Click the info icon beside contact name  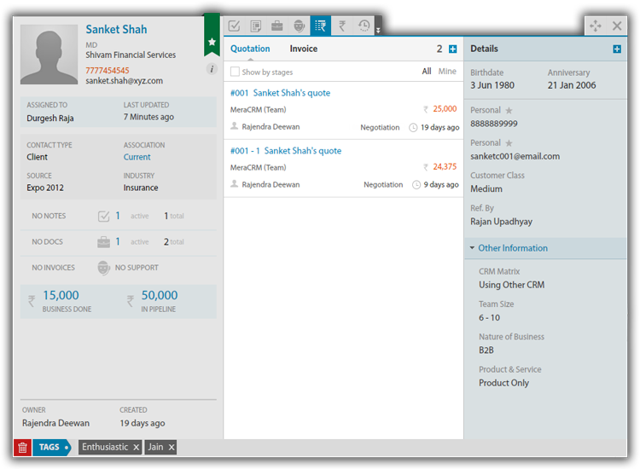(212, 69)
